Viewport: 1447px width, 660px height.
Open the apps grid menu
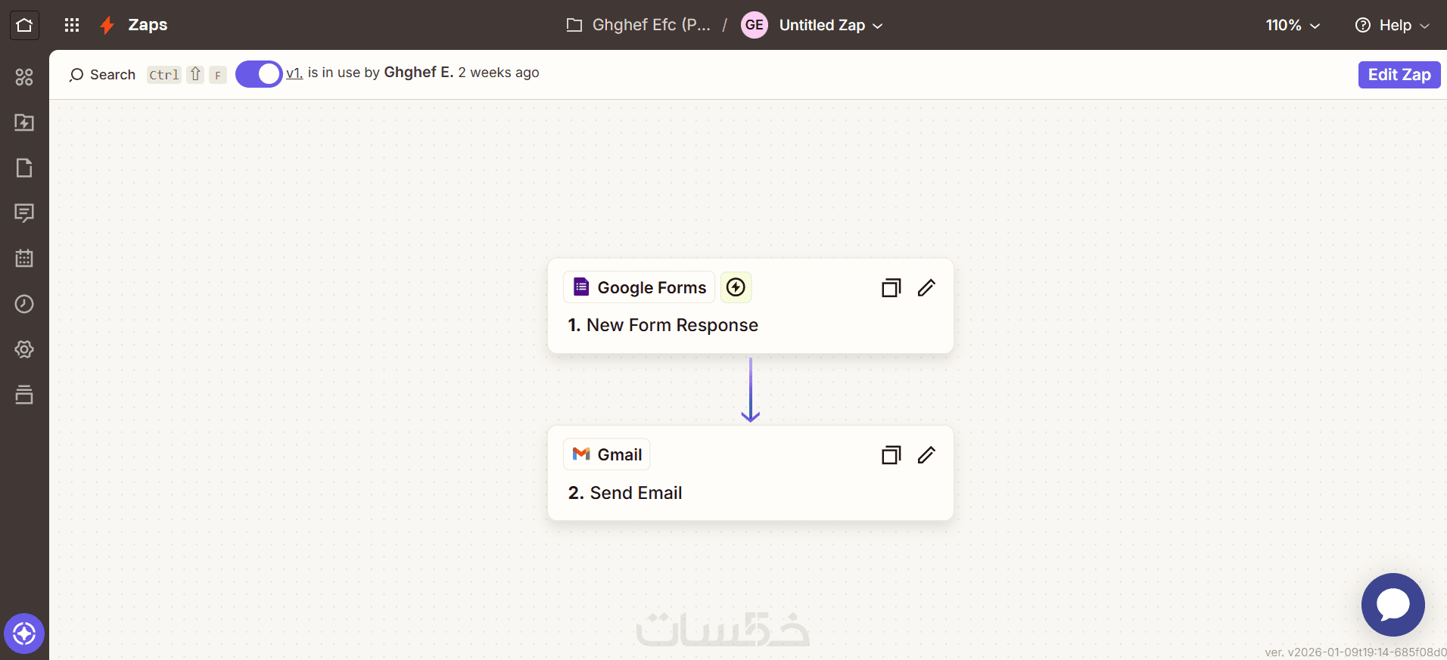coord(72,25)
